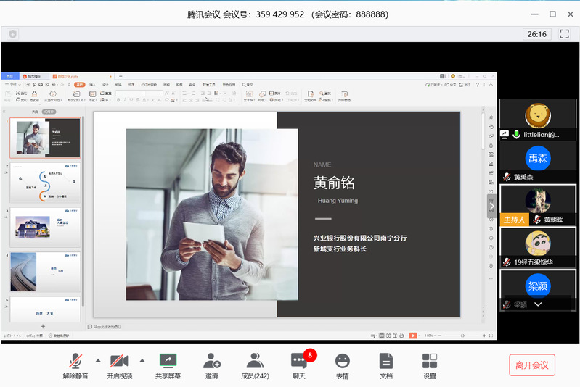Click WPS format painter icon

tap(34, 93)
